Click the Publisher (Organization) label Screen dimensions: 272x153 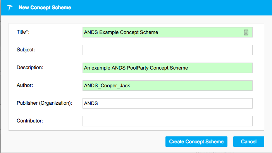(x=45, y=103)
